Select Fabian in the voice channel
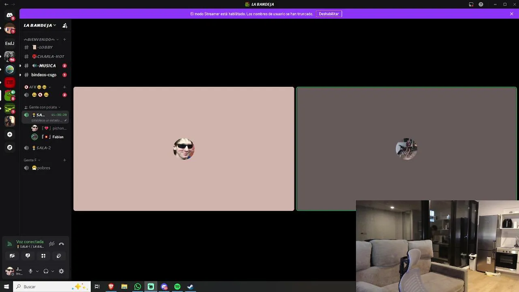Viewport: 519px width, 292px height. (x=49, y=137)
